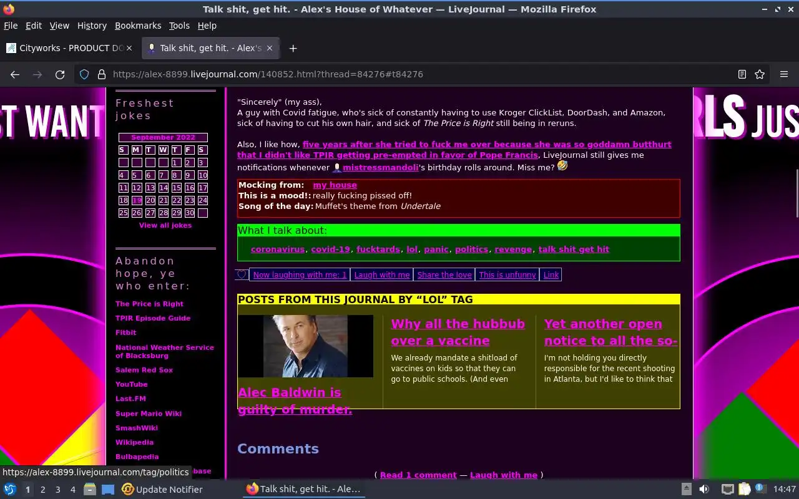
Task: Open the Edit menu
Action: tap(34, 26)
